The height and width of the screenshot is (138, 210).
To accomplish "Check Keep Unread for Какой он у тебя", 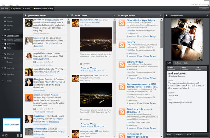I will click(x=127, y=125).
